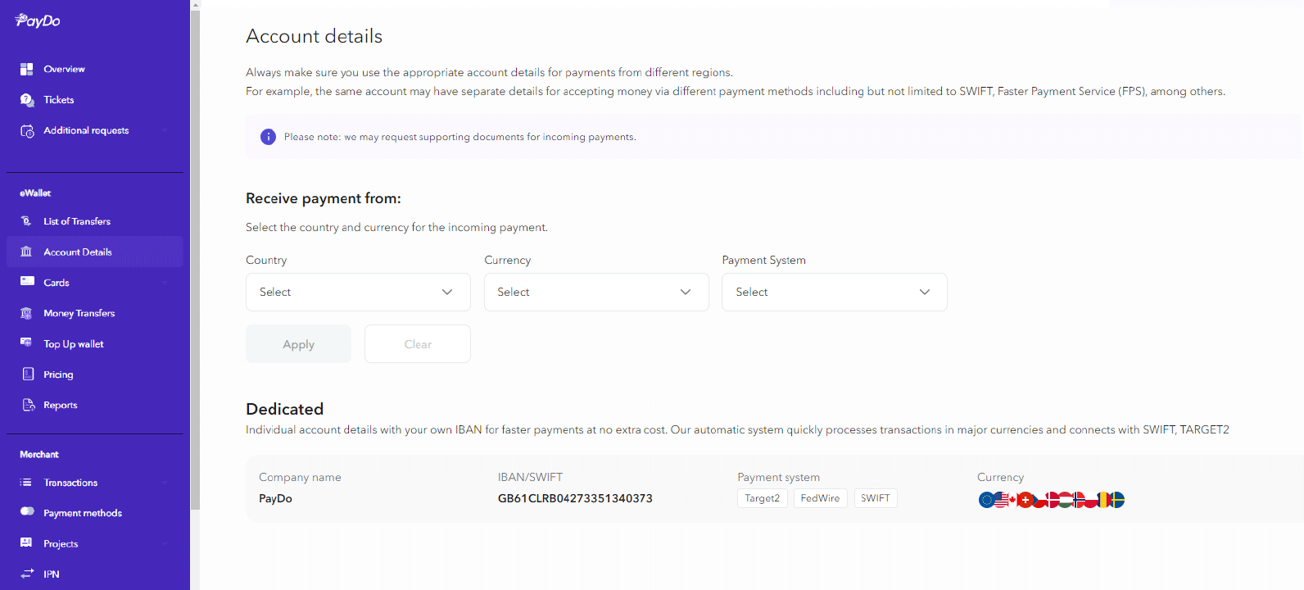Click the sidebar vertical scrollbar
This screenshot has width=1304, height=590.
click(x=195, y=259)
